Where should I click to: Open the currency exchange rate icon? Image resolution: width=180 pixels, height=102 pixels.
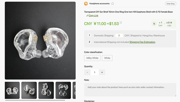[154, 24]
